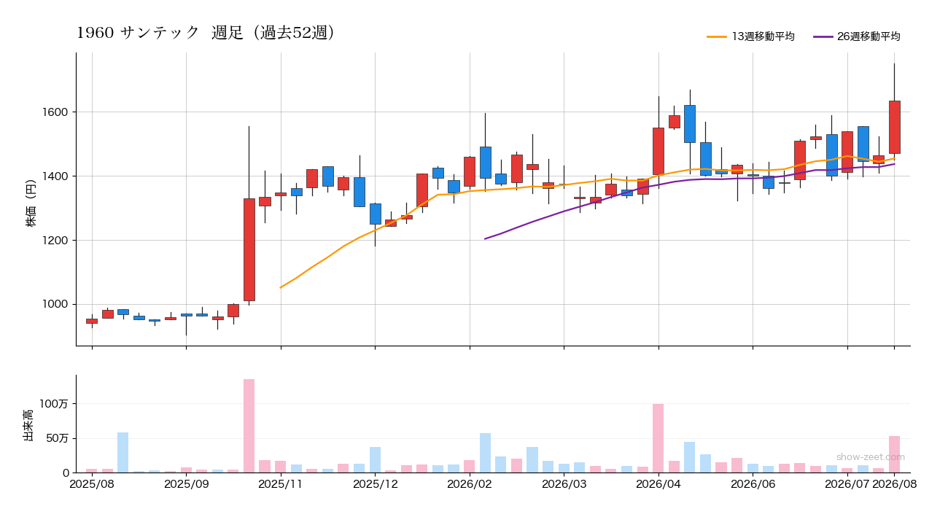Viewport: 948px width, 525px height.
Task: Click the tall red candlestick rising from 1000 to 1330
Action: (x=249, y=249)
